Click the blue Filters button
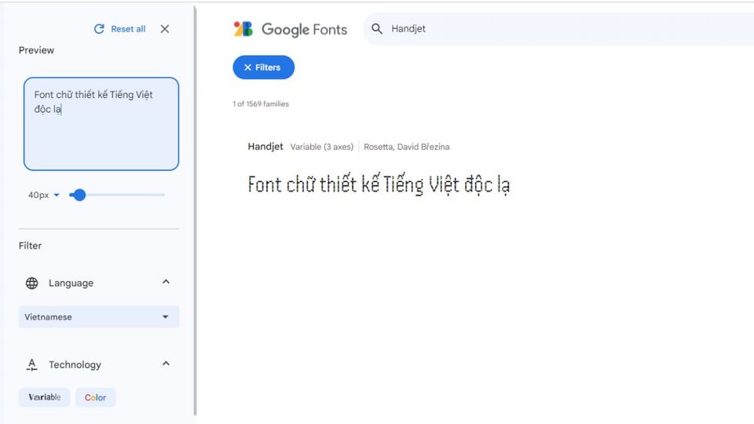Screen dimensions: 754x424 tap(264, 68)
